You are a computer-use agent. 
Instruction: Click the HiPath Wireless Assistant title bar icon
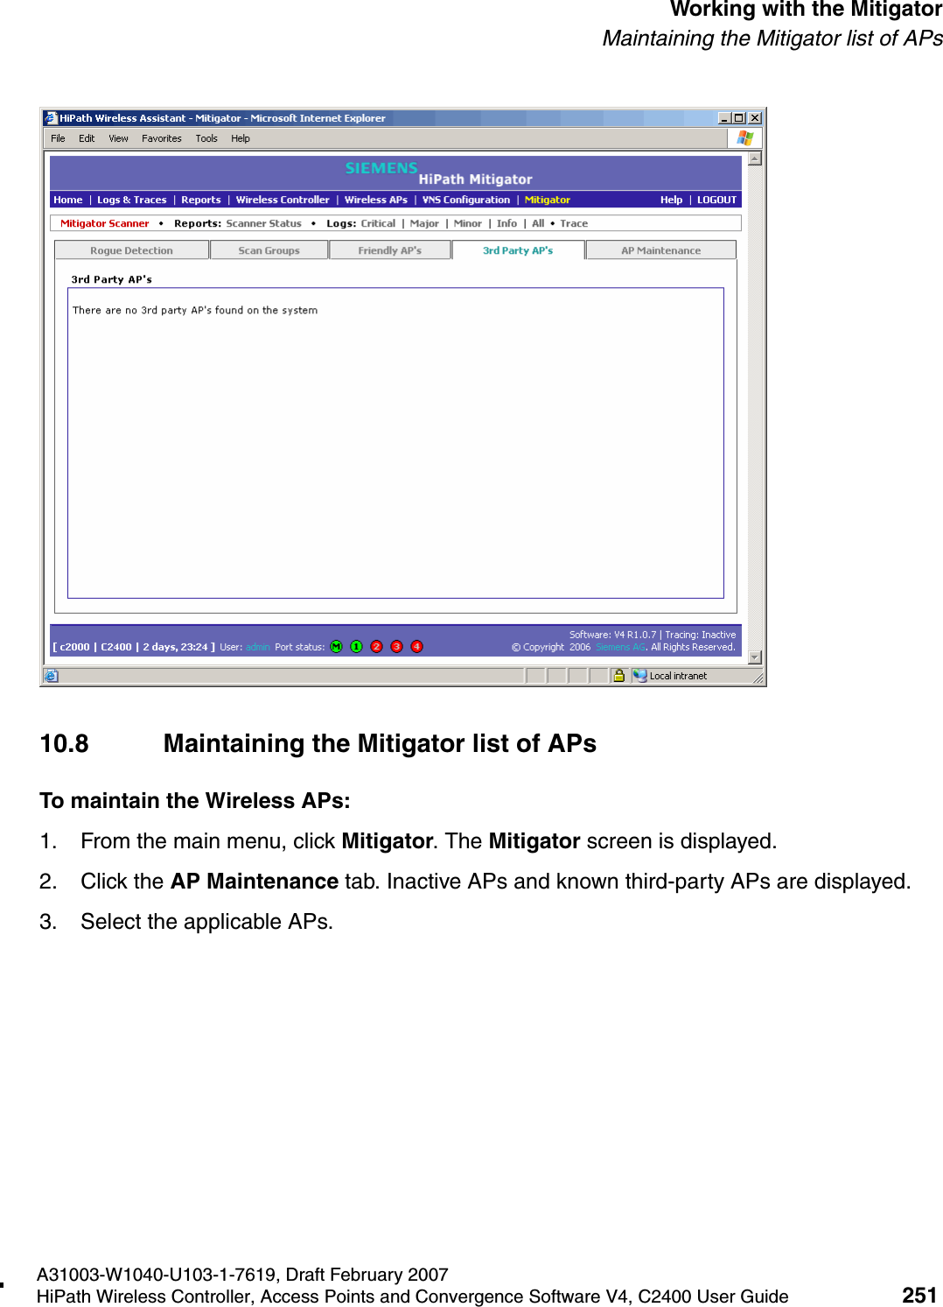pos(52,117)
